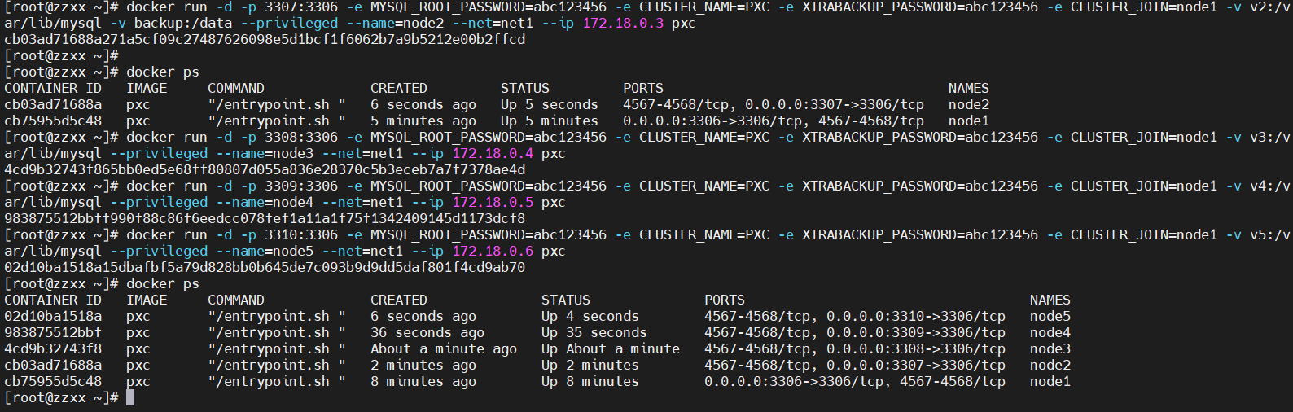This screenshot has width=1293, height=412.
Task: Click the terminal cursor block at the last prompt
Action: (x=130, y=397)
